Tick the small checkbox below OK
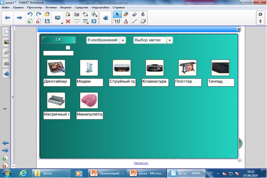267x178 pixels. click(68, 47)
